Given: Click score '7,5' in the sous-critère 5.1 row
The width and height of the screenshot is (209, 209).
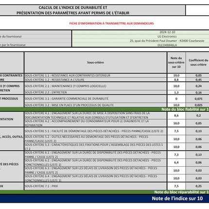Looking at the screenshot, I should [176, 131].
